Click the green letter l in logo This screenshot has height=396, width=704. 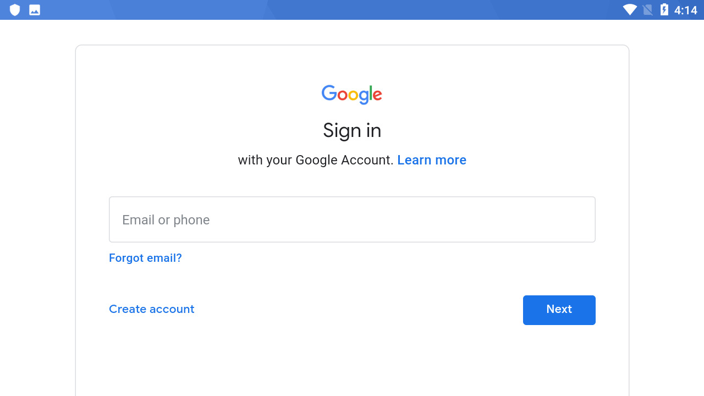370,93
